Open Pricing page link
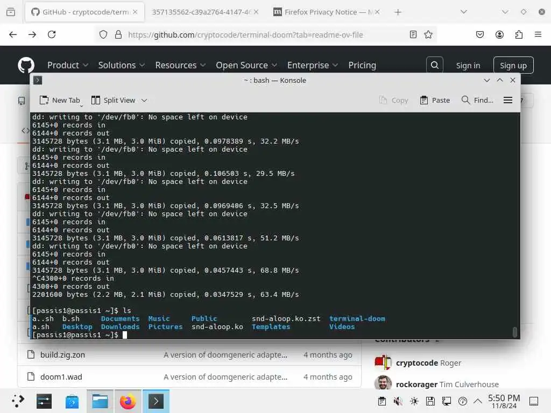Screen dimensions: 551x413 click(x=362, y=65)
